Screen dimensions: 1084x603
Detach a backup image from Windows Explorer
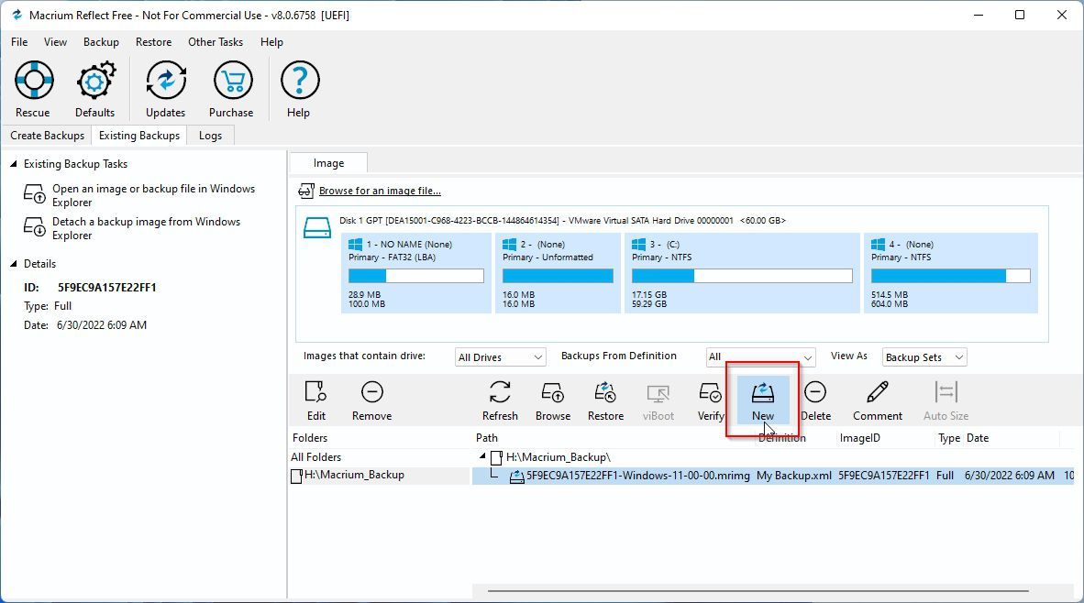pyautogui.click(x=147, y=228)
